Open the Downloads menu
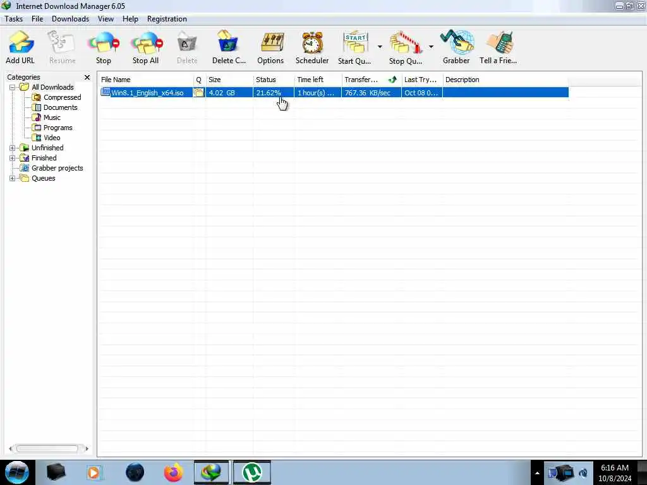Viewport: 647px width, 485px height. (71, 19)
